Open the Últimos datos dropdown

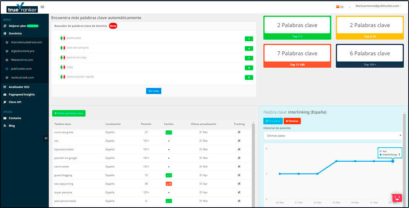[x=332, y=136]
